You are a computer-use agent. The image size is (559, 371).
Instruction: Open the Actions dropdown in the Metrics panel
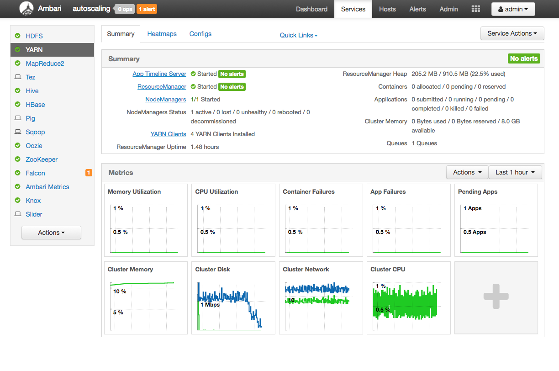point(467,172)
